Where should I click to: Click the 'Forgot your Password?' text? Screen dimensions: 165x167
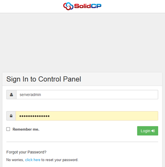26,152
